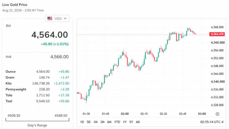Click the Tael price 5,546.53

pos(43,101)
